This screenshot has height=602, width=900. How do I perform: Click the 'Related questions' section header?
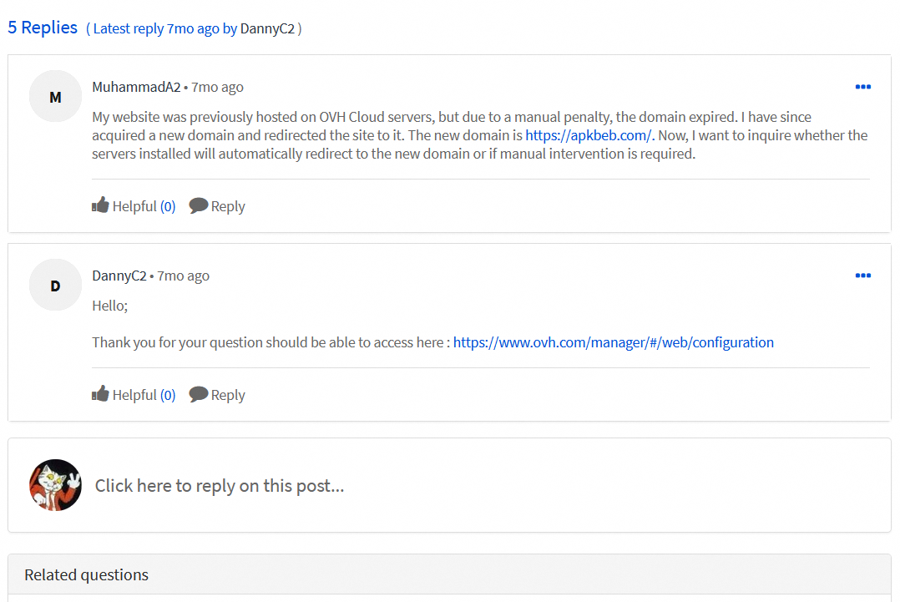86,574
